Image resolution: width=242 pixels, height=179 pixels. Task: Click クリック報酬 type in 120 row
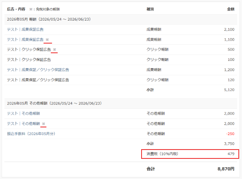(x=157, y=80)
